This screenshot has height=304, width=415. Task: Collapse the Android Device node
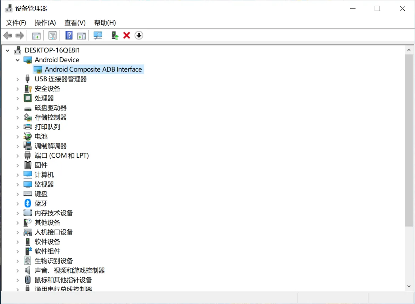(x=18, y=60)
